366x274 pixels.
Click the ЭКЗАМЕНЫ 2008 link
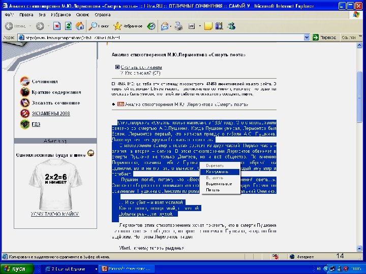[x=51, y=114]
